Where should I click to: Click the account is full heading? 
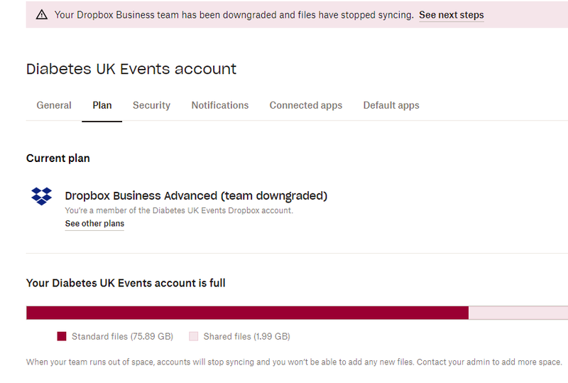126,283
